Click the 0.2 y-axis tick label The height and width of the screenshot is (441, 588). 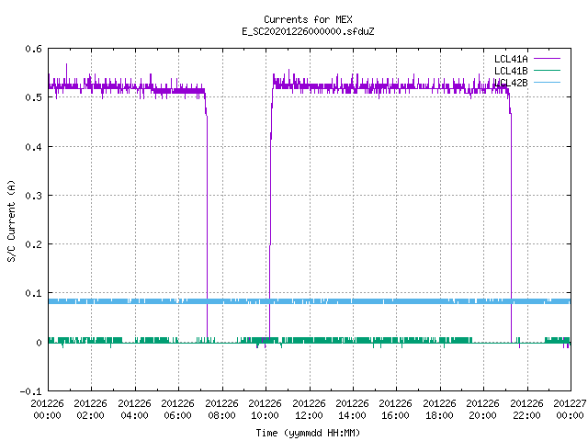pos(33,244)
